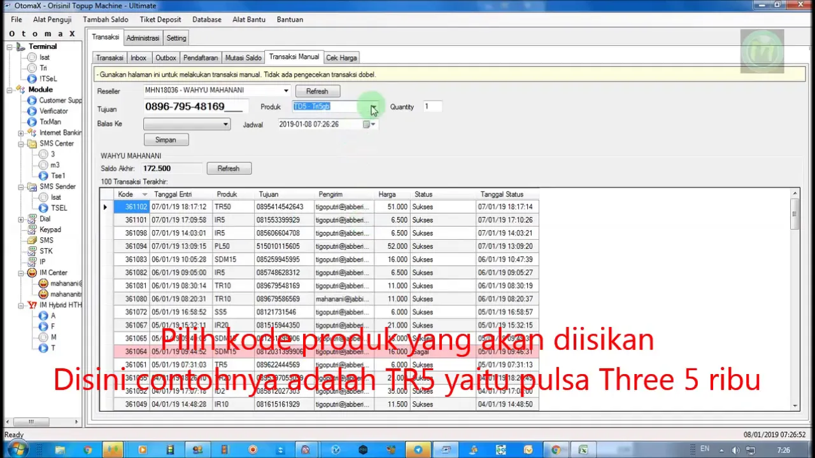Select the IP module icon
The image size is (815, 458).
click(x=32, y=262)
